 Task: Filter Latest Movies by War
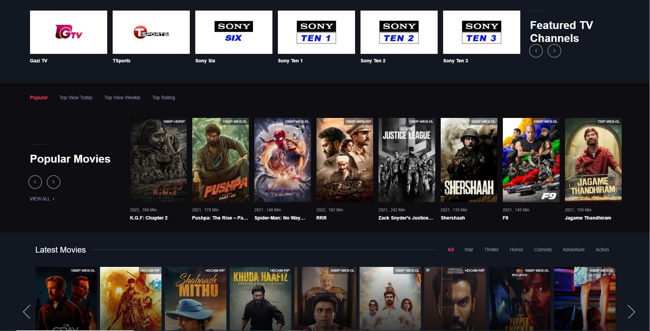pyautogui.click(x=469, y=250)
